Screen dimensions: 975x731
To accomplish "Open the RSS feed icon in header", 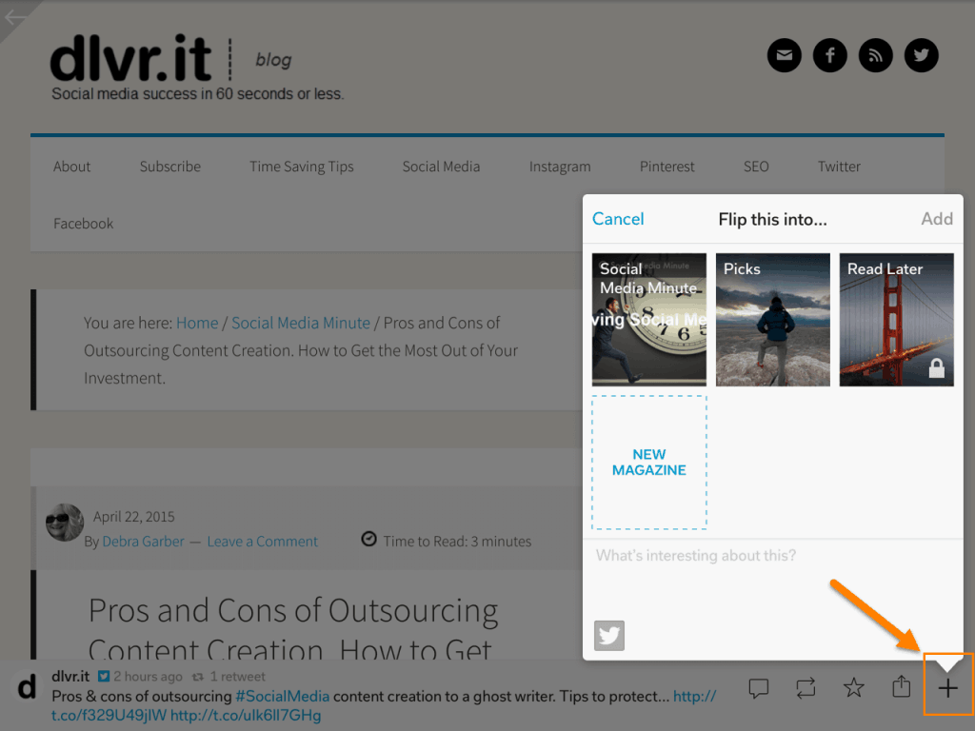I will [x=876, y=55].
